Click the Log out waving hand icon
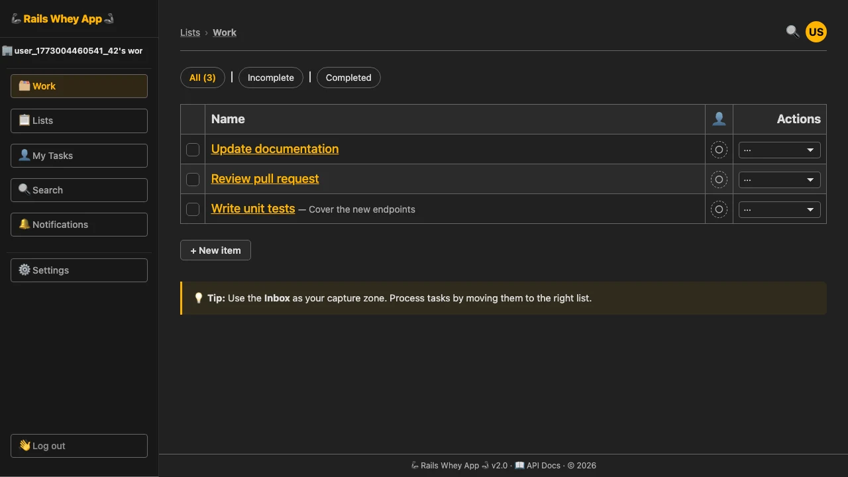 pyautogui.click(x=25, y=445)
